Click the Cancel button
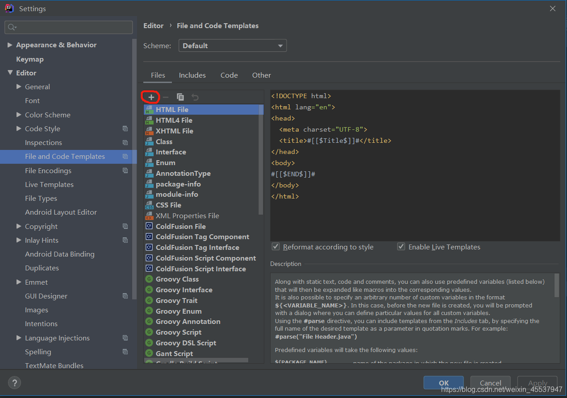 tap(491, 383)
